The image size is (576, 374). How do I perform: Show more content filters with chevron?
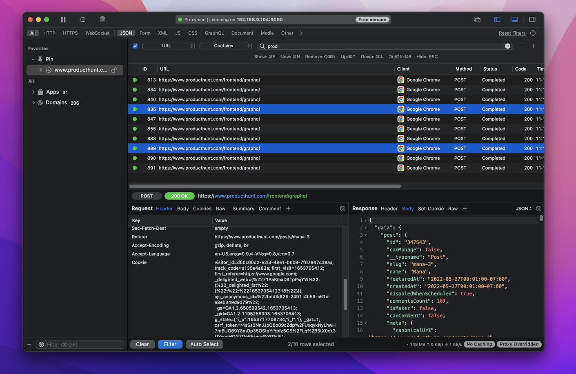[x=302, y=33]
